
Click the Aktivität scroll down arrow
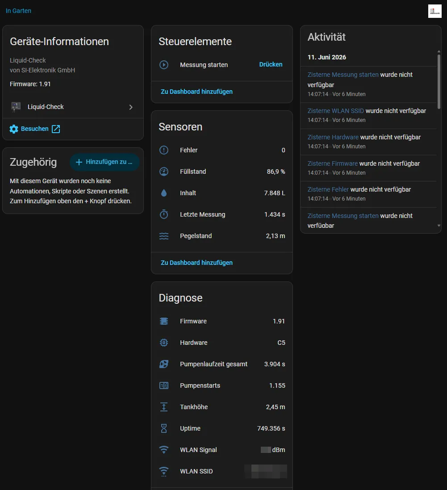pos(439,226)
